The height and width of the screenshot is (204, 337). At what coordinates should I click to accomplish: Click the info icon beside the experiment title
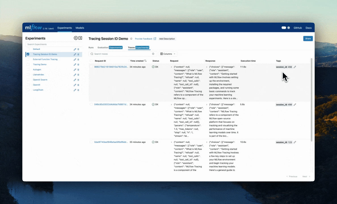(131, 39)
